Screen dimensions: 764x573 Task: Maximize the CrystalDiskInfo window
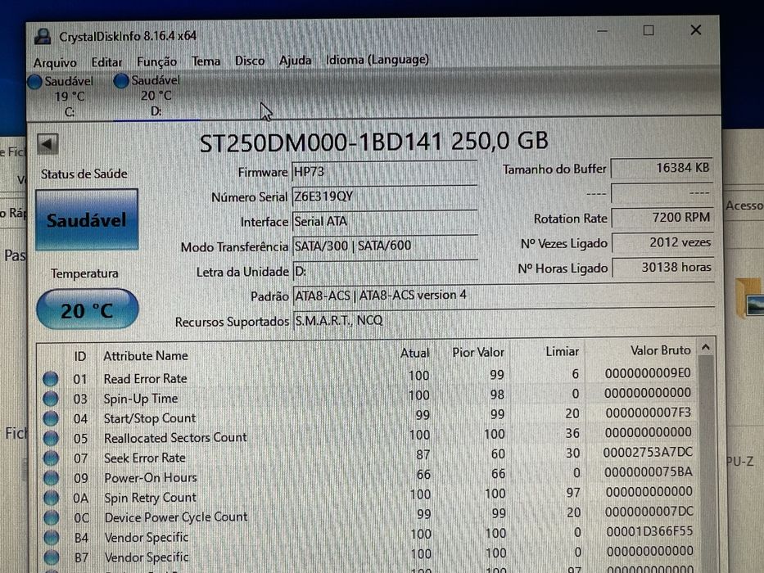pyautogui.click(x=649, y=31)
